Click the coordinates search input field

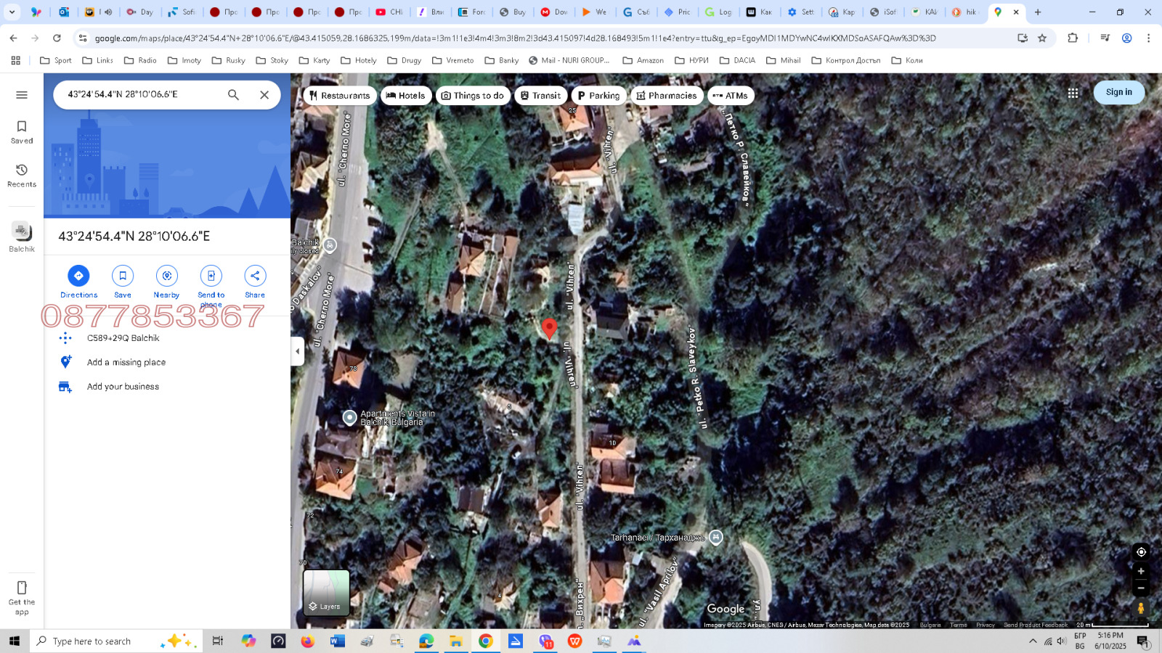pyautogui.click(x=142, y=94)
